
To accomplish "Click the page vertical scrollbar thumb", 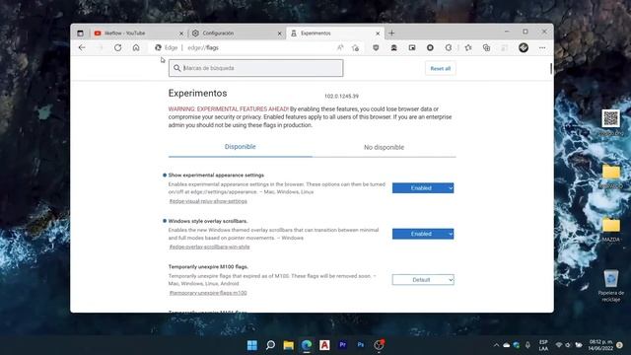I will click(x=551, y=69).
